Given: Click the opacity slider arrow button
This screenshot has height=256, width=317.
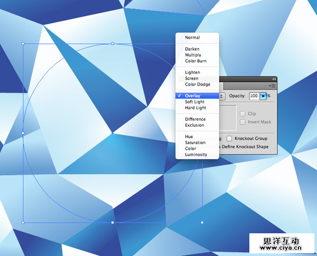Looking at the screenshot, I should [x=263, y=96].
